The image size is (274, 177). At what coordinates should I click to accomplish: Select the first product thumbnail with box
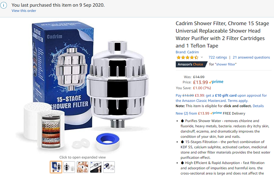pyautogui.click(x=56, y=167)
